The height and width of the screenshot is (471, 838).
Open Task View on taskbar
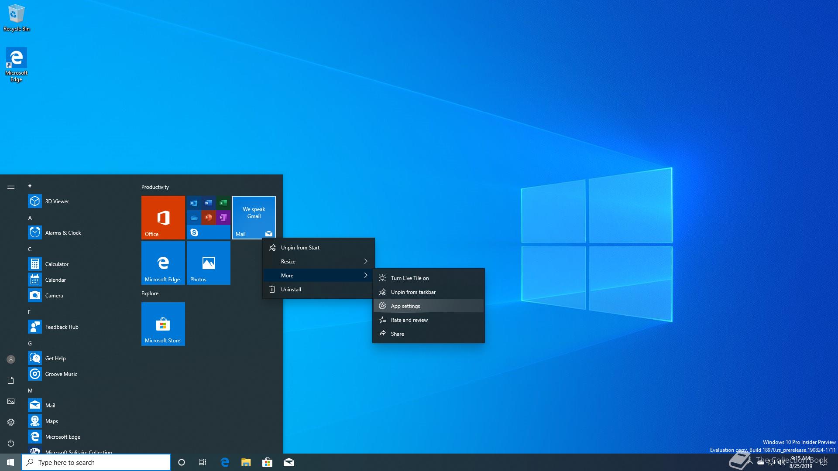click(x=203, y=462)
